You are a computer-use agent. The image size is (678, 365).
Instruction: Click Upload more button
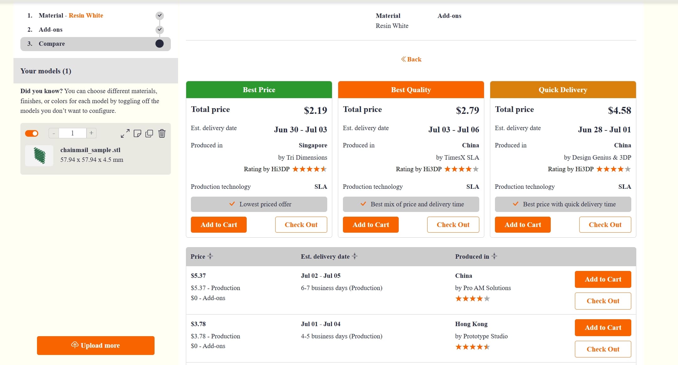click(96, 345)
